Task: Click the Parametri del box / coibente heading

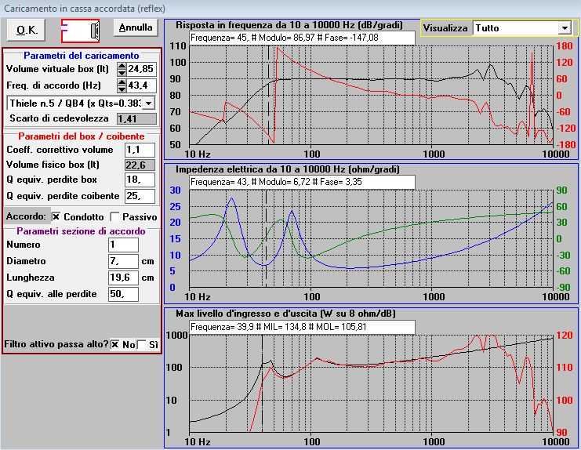Action: pos(81,136)
